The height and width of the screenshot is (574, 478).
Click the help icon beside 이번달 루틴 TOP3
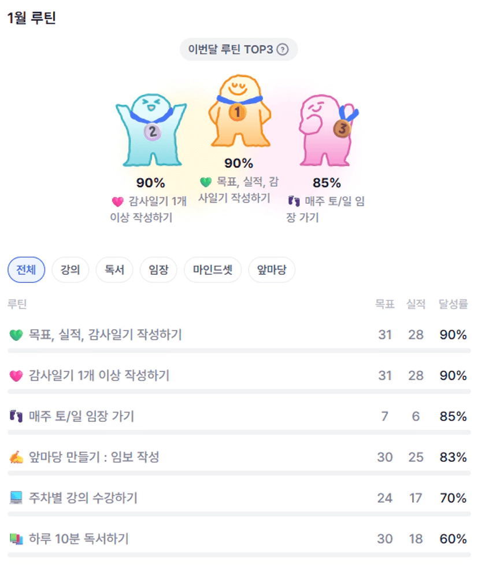point(282,50)
